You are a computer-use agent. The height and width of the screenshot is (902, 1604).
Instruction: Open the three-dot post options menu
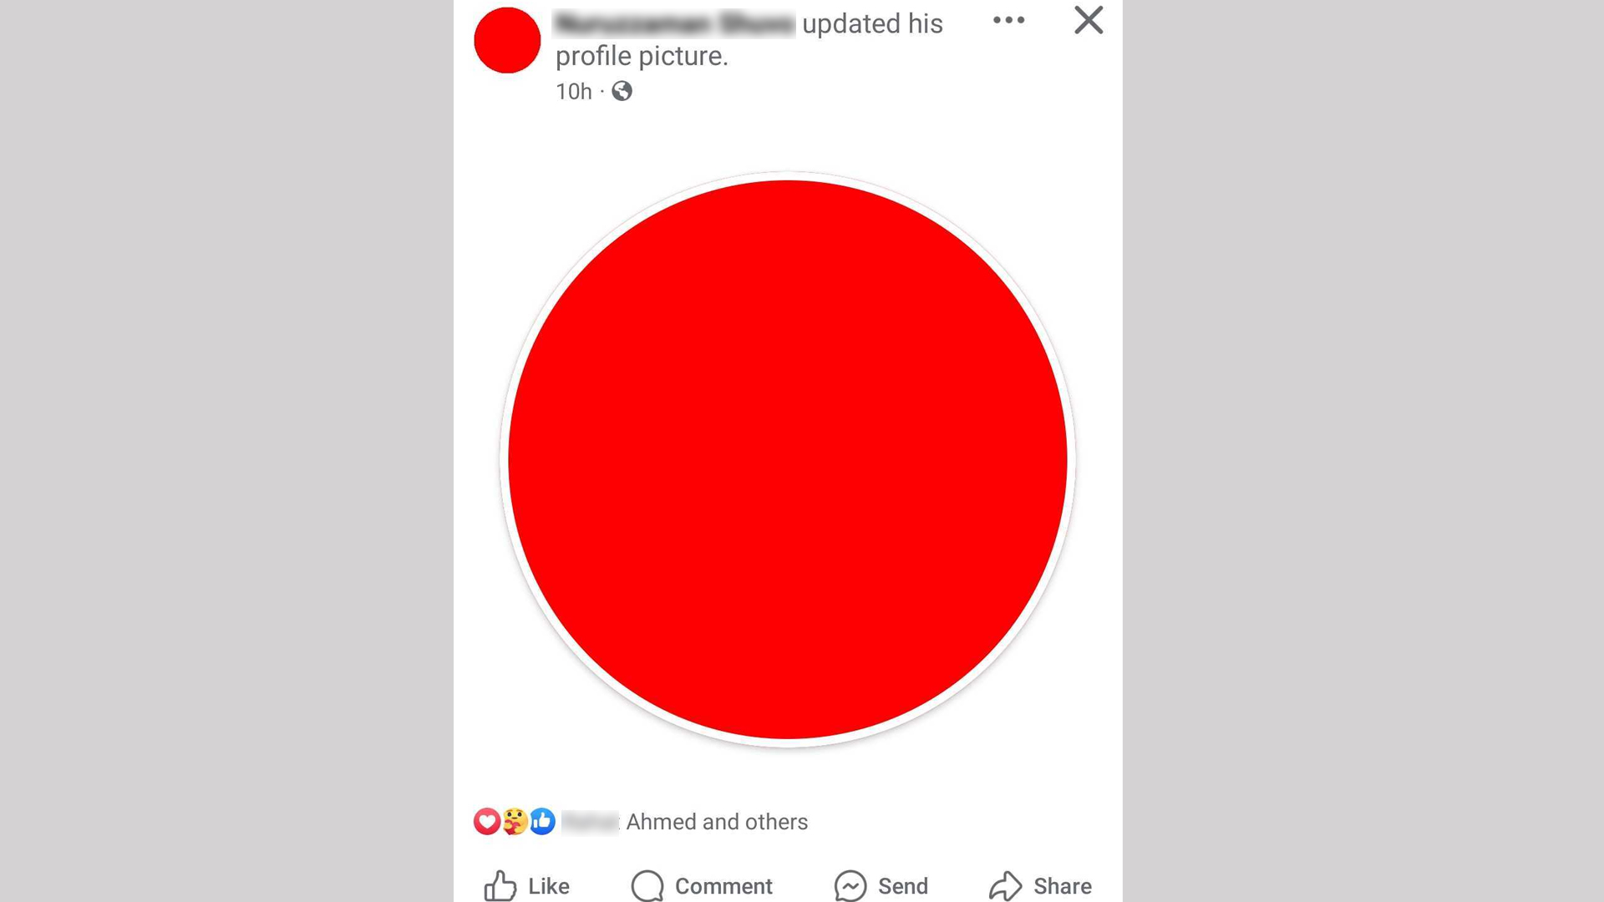point(1008,20)
